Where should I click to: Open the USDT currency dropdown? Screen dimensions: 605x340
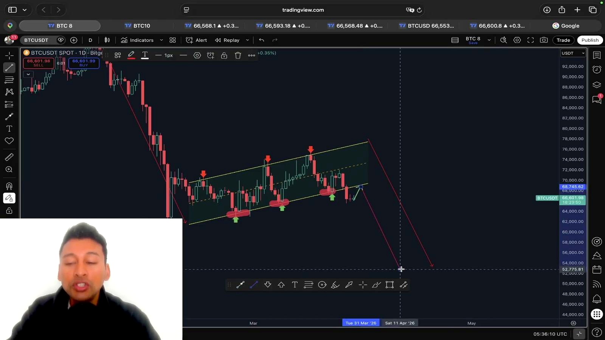click(573, 53)
